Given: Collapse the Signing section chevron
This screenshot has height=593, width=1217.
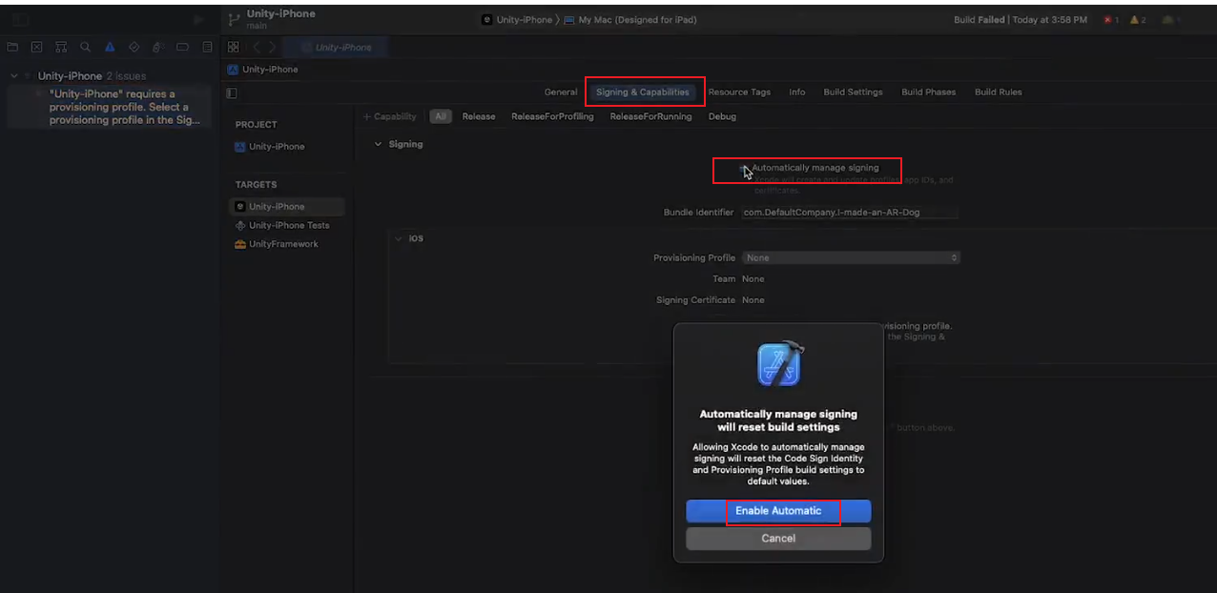Looking at the screenshot, I should pyautogui.click(x=378, y=144).
